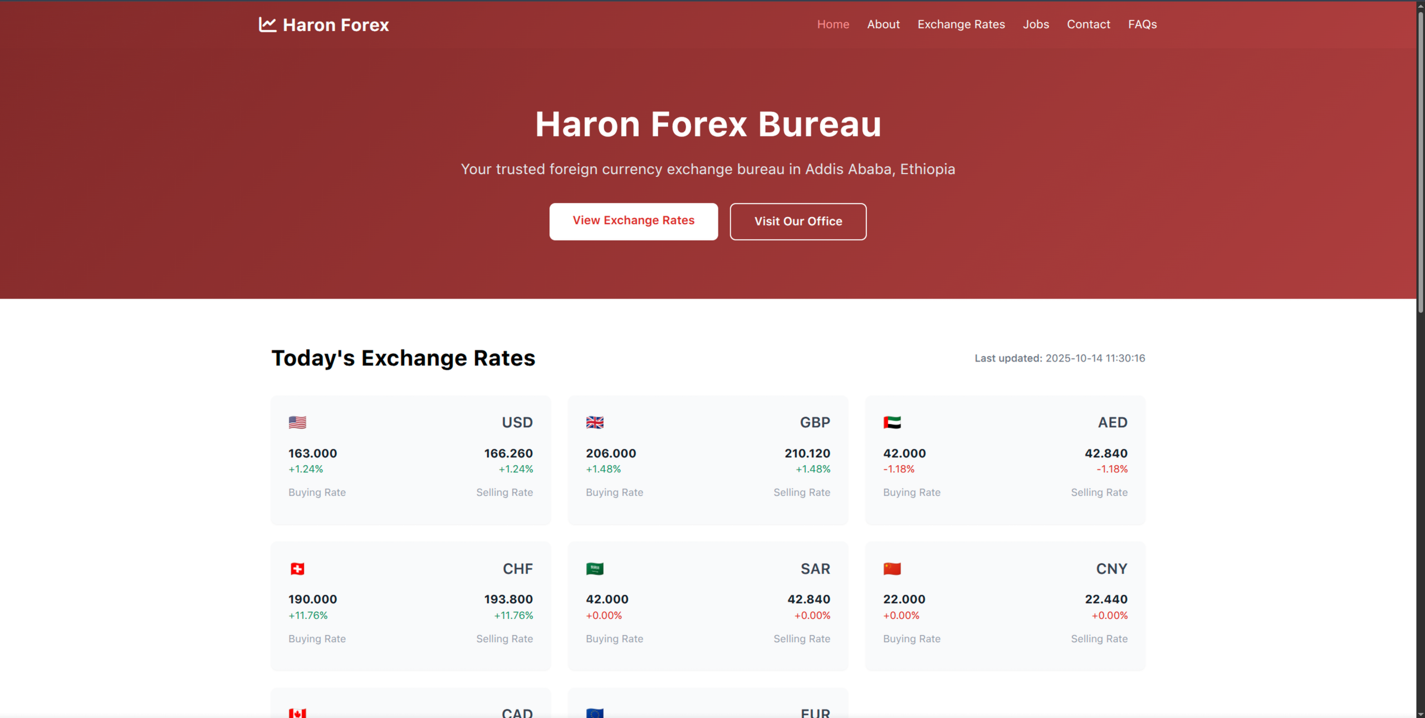Select the UAE flag on the AED card

(x=892, y=422)
